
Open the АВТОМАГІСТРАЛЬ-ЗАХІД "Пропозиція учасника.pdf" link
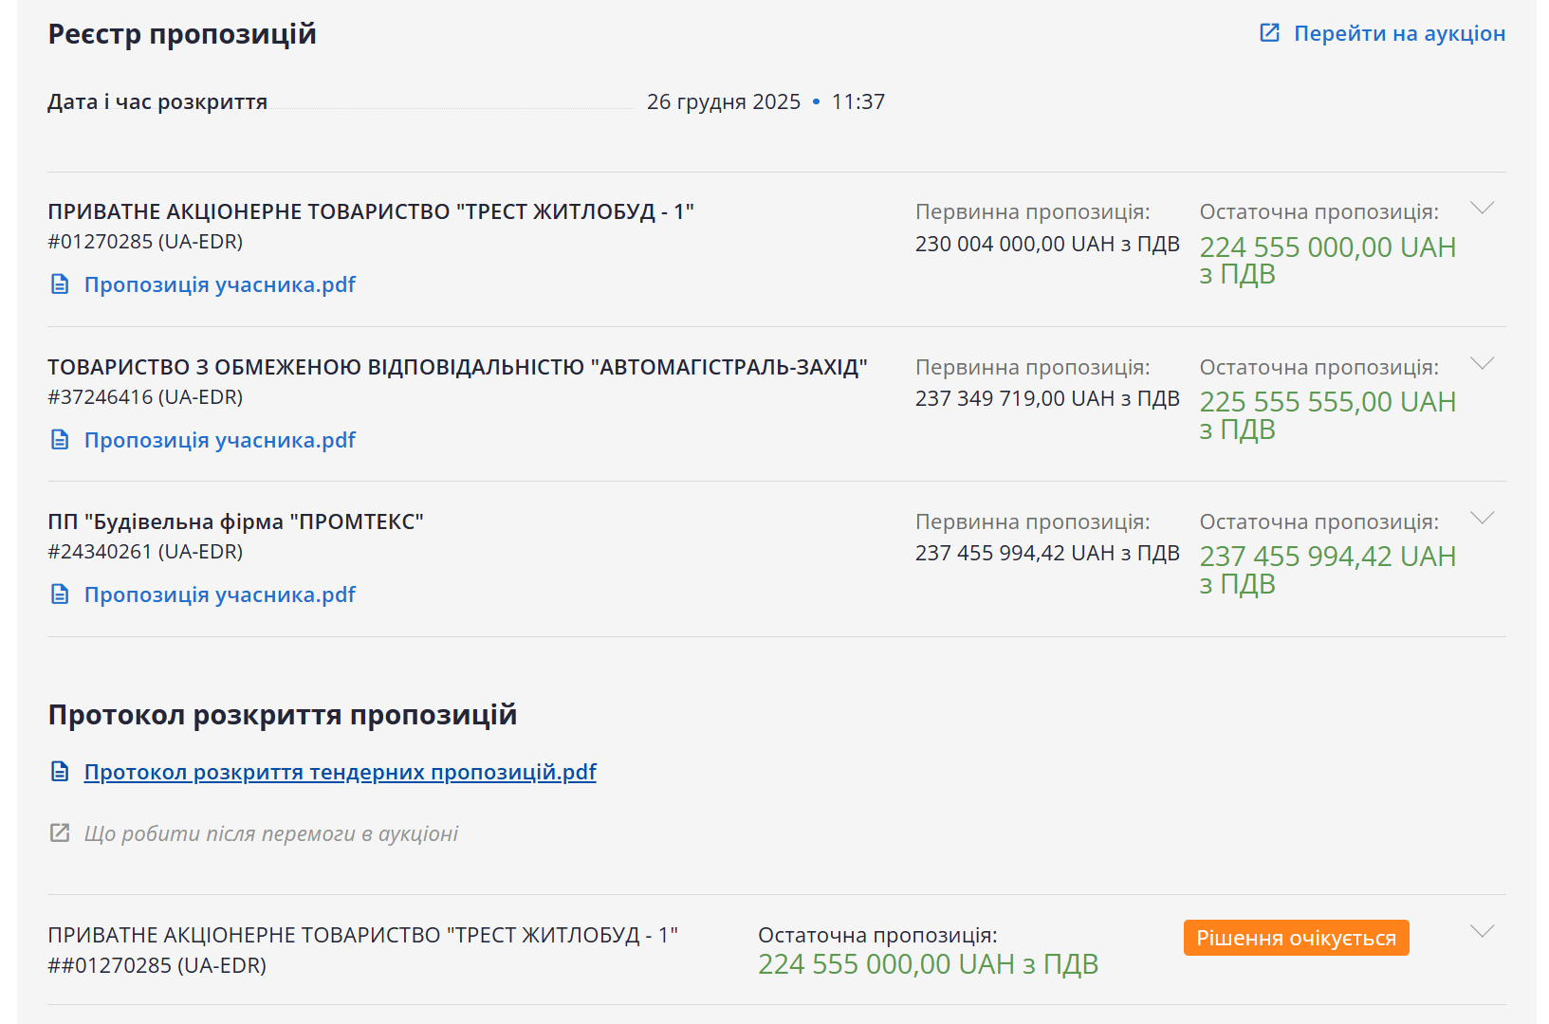[x=219, y=440]
